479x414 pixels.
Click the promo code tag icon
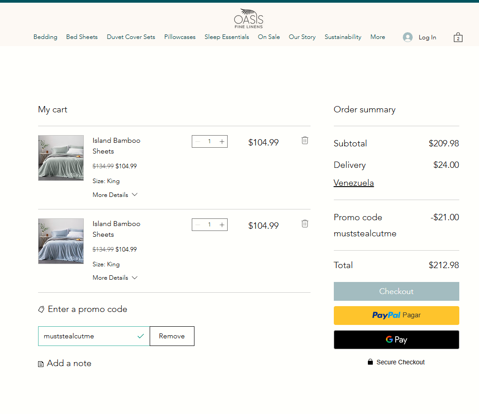point(41,309)
